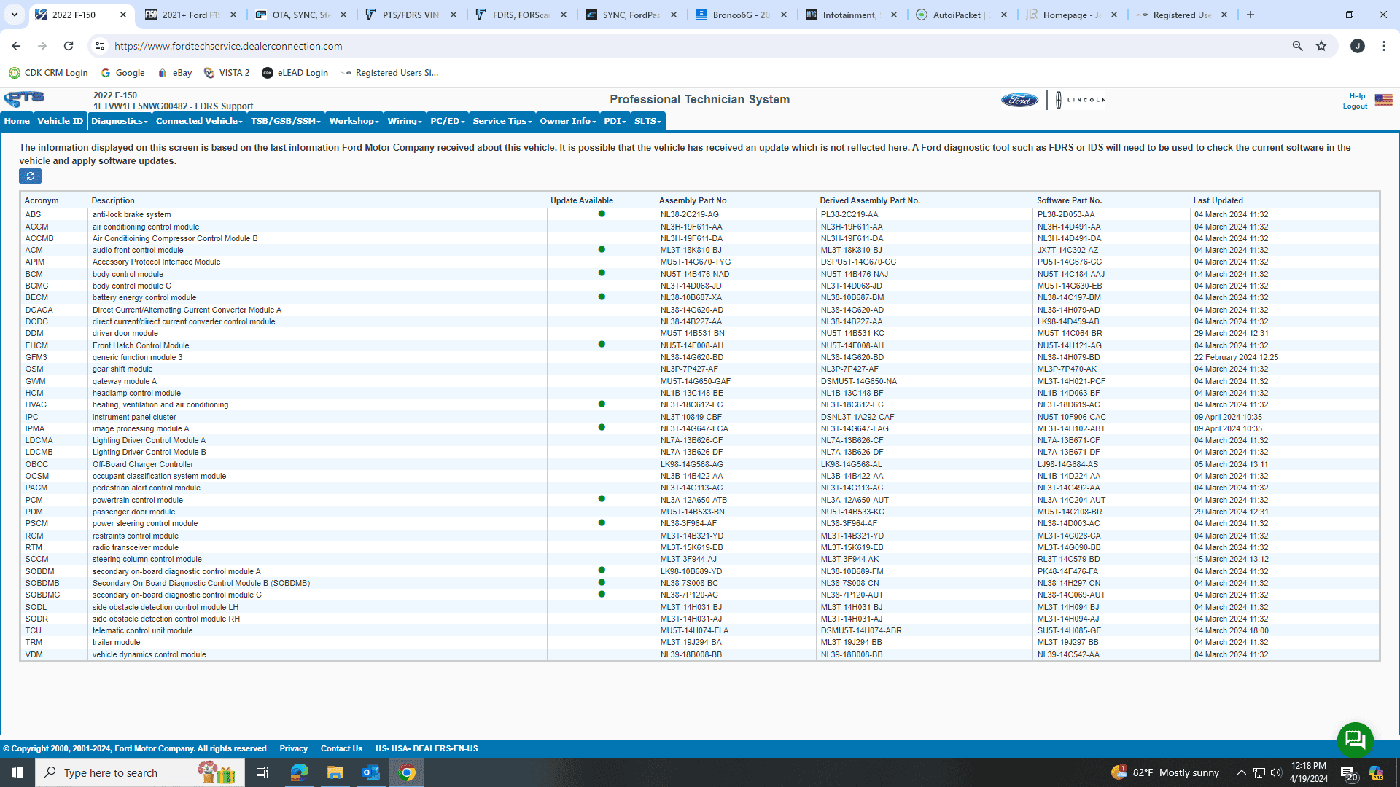The width and height of the screenshot is (1400, 787).
Task: Open the notification center icon in the tray
Action: (1349, 773)
